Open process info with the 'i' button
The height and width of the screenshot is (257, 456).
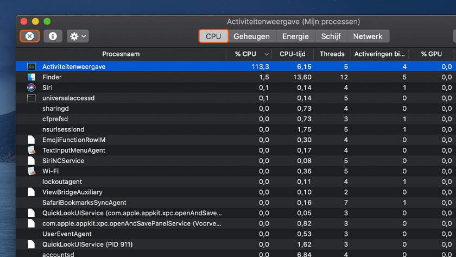53,36
